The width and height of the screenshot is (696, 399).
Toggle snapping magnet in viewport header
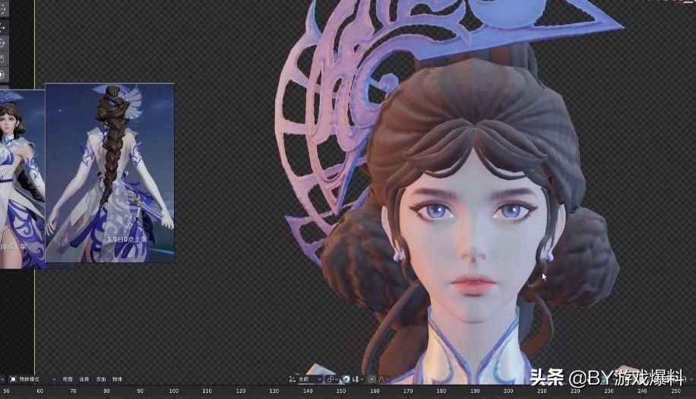(346, 378)
